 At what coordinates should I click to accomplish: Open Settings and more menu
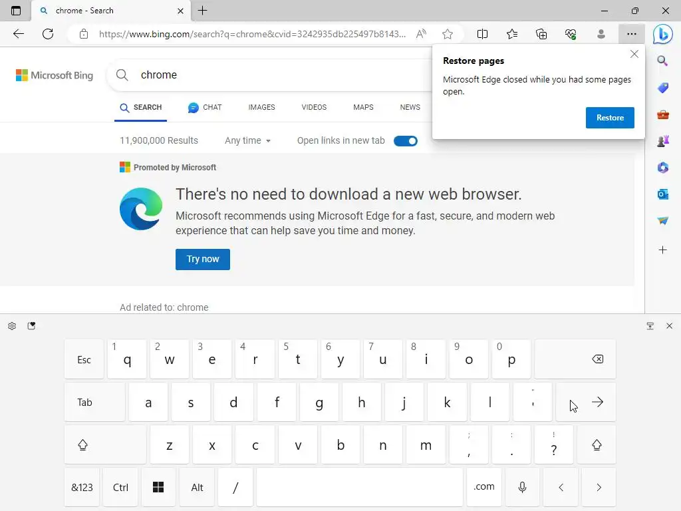point(632,34)
